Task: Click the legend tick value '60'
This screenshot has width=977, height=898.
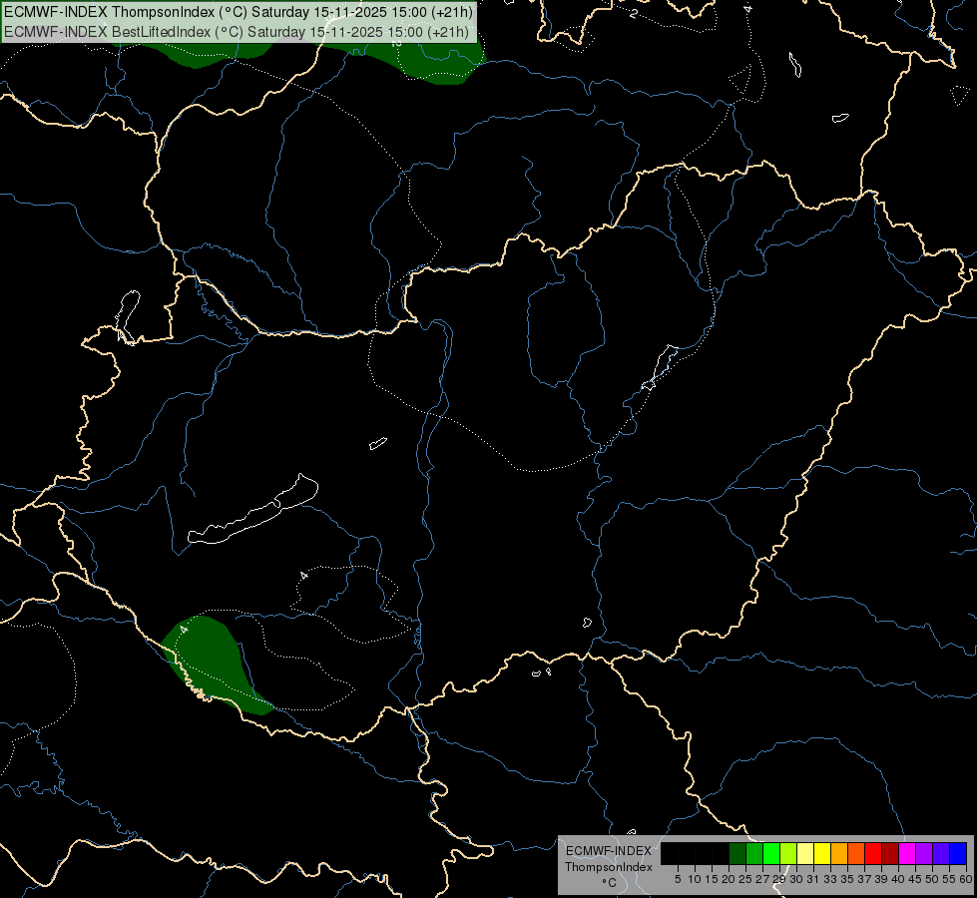Action: pos(966,879)
